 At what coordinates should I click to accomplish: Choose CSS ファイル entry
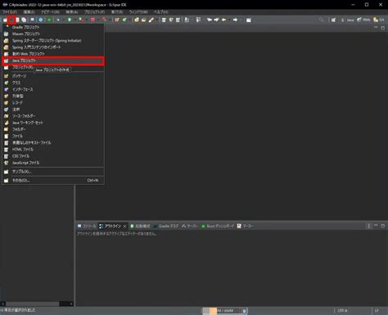tap(53, 156)
